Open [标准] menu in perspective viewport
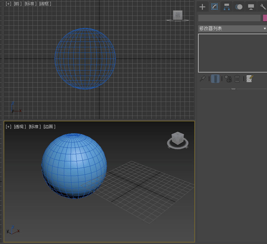 coord(35,127)
